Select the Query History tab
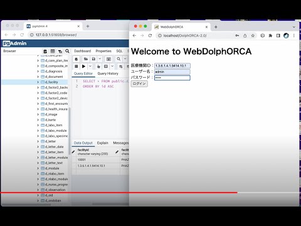The width and height of the screenshot is (301, 226). coord(108,73)
